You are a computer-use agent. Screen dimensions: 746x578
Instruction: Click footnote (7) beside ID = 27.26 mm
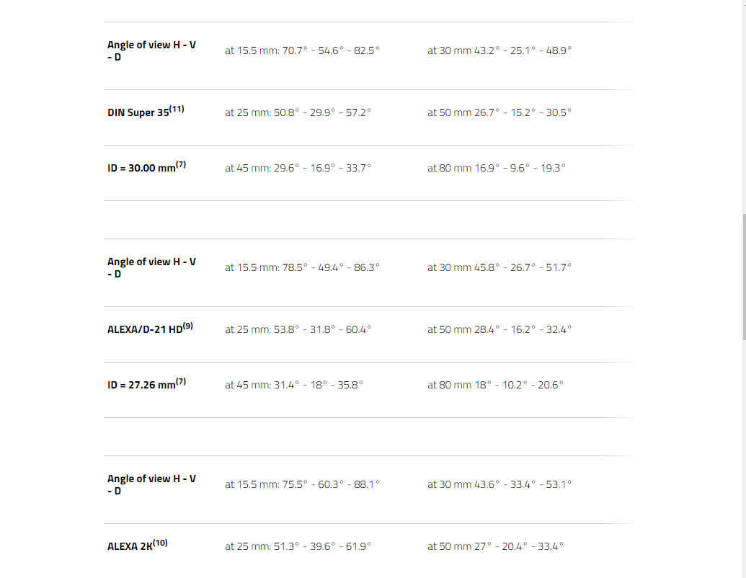coord(181,382)
